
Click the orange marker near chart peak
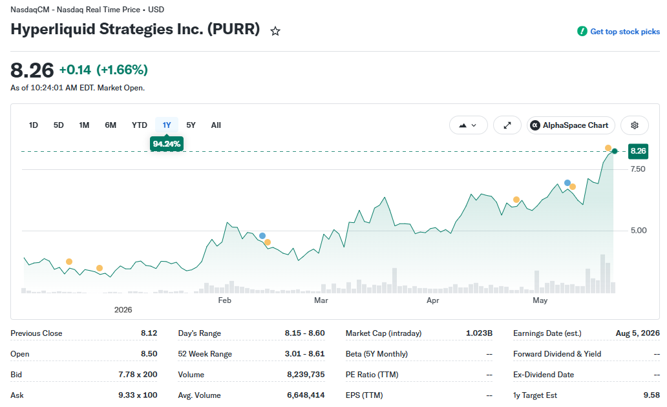pyautogui.click(x=608, y=148)
